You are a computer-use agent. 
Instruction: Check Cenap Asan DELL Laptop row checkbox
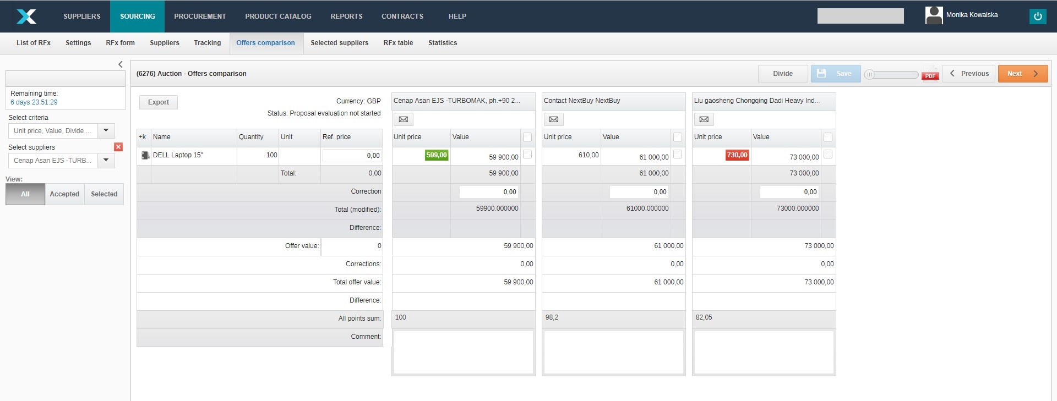527,155
